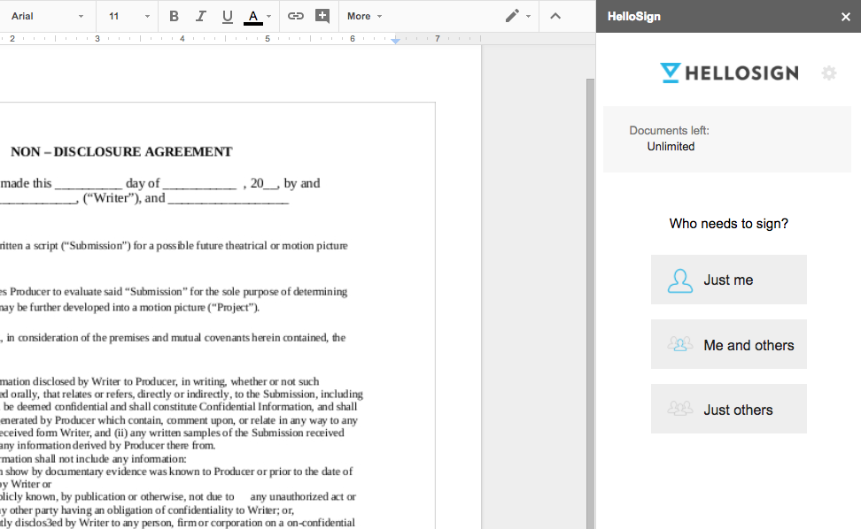Toggle italic formatting

[x=201, y=17]
